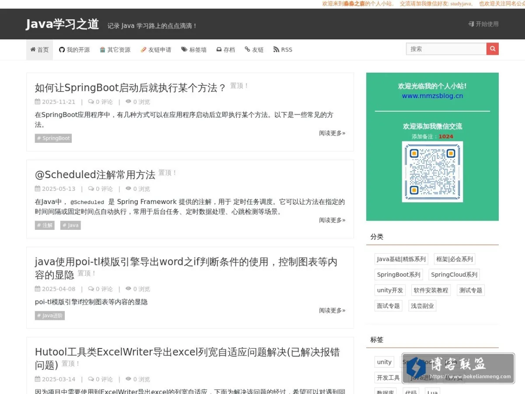Click the WeChat QR code image
The width and height of the screenshot is (525, 394).
[x=432, y=172]
